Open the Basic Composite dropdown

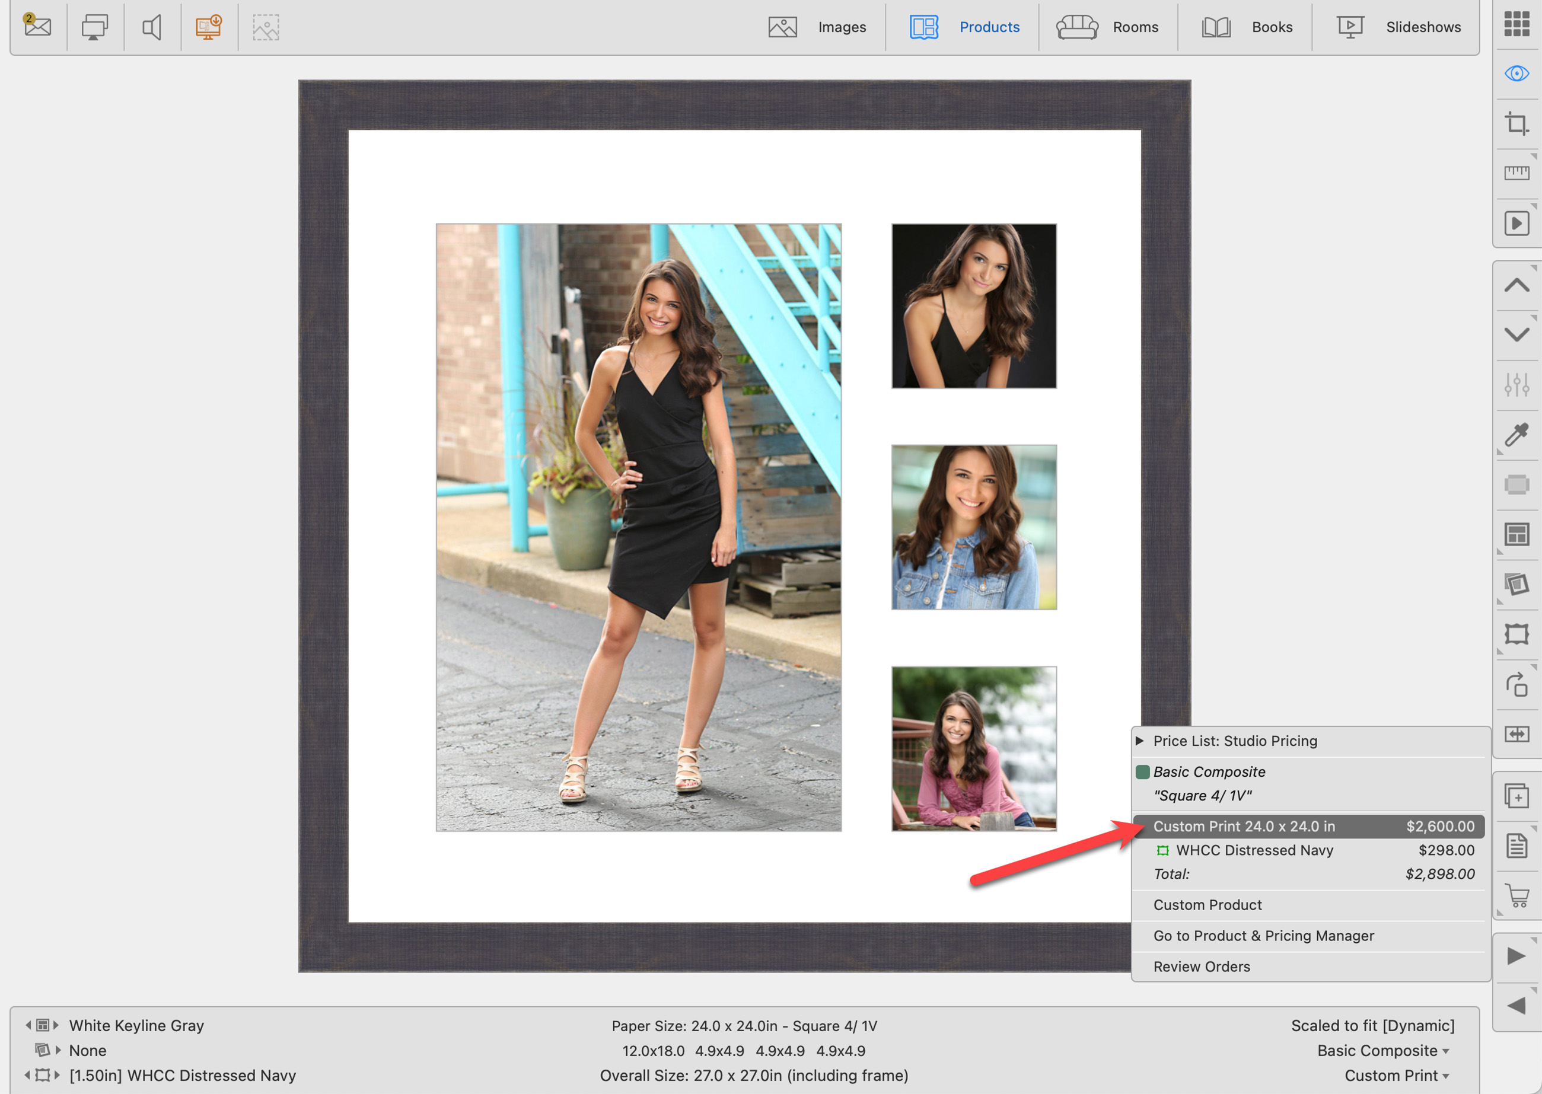coord(1383,1050)
